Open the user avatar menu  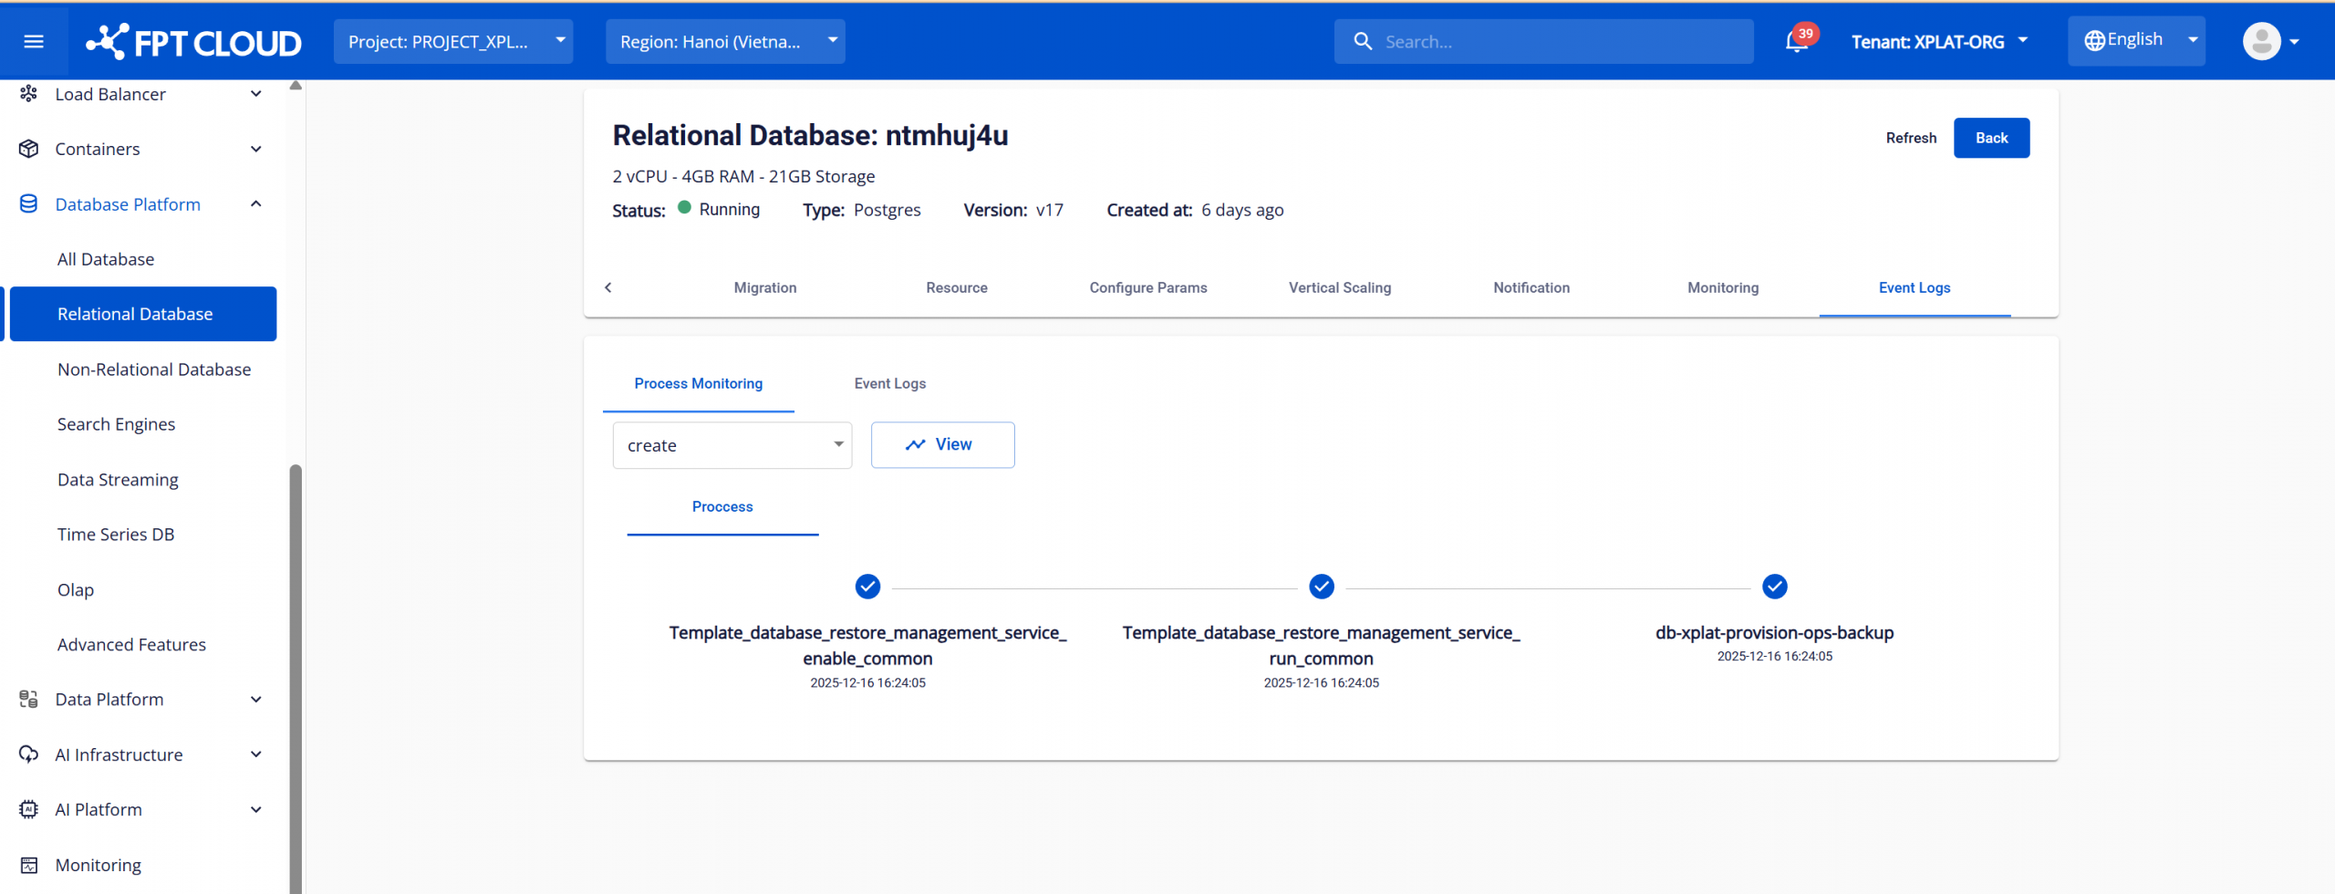click(x=2261, y=42)
